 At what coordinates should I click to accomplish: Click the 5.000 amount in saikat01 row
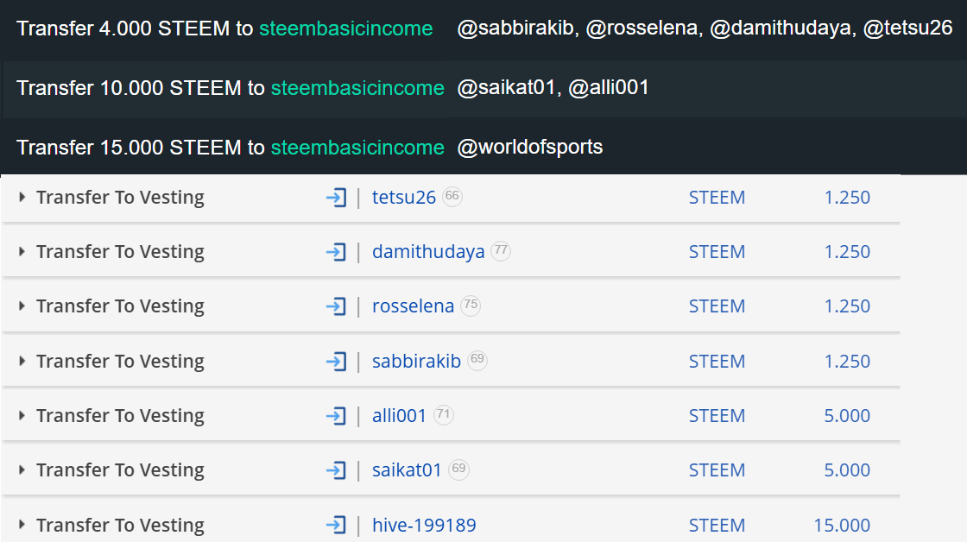tap(847, 470)
